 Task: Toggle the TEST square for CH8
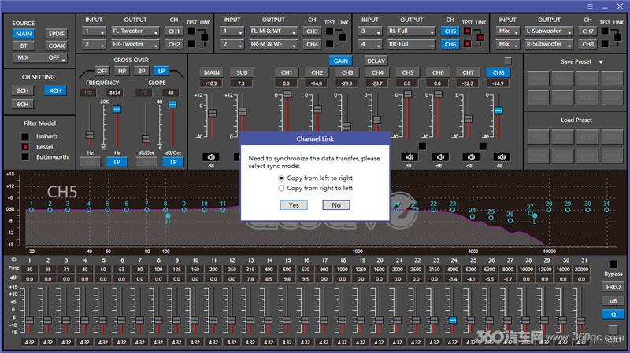[605, 44]
